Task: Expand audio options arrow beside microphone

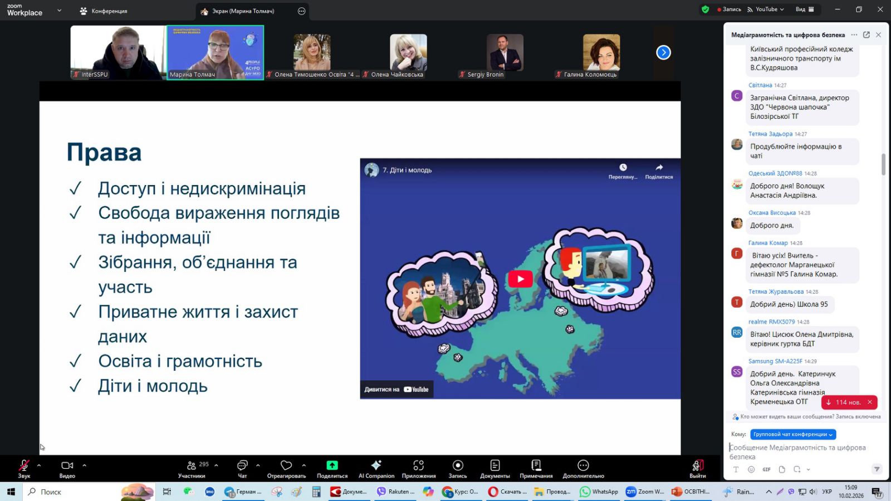Action: [x=39, y=465]
